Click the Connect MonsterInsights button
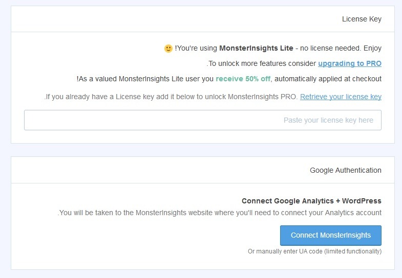The image size is (402, 278). pyautogui.click(x=331, y=235)
